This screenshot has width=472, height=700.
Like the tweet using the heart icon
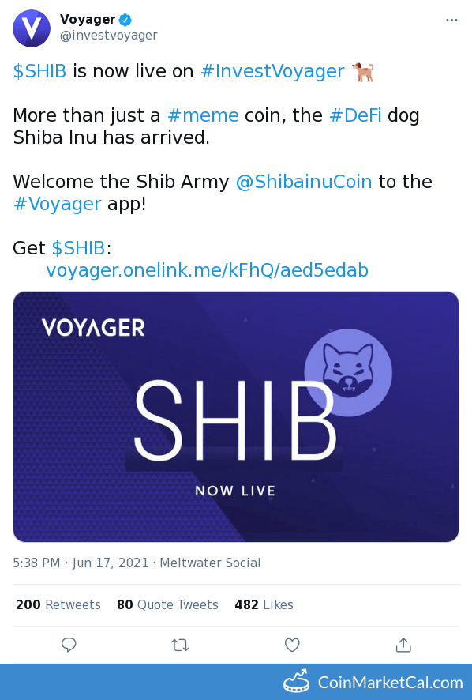click(292, 645)
